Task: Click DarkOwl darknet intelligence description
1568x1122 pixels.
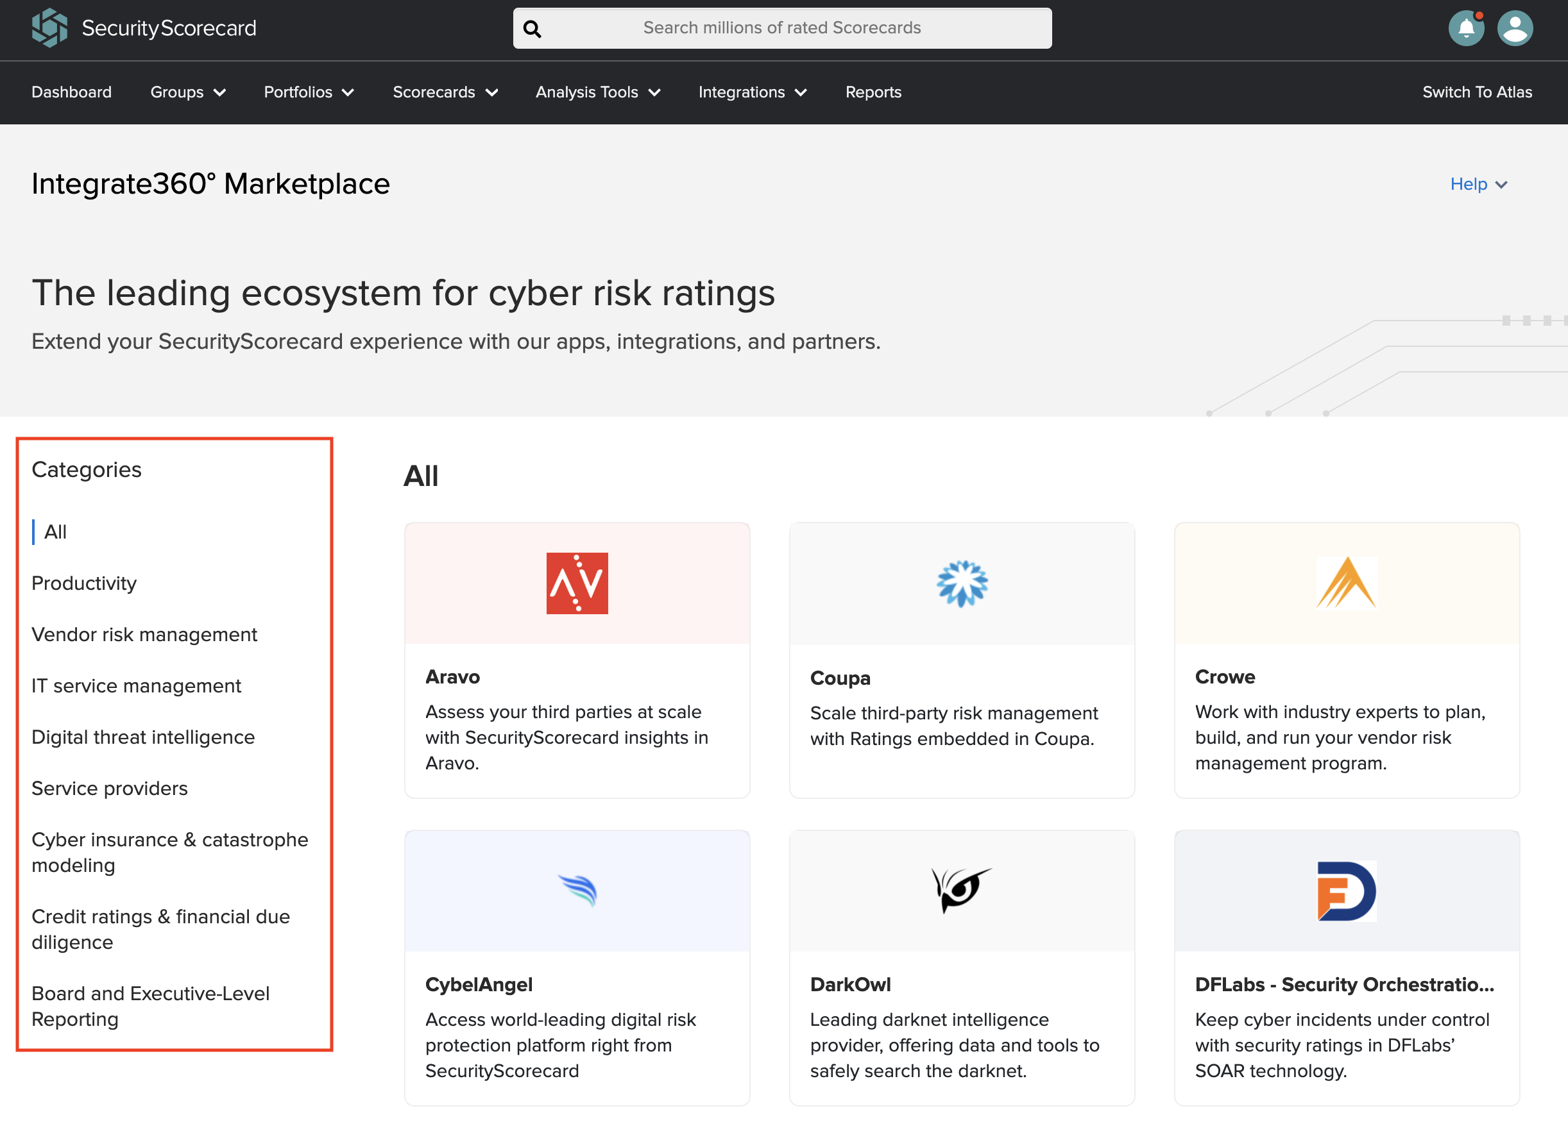Action: (x=954, y=1044)
